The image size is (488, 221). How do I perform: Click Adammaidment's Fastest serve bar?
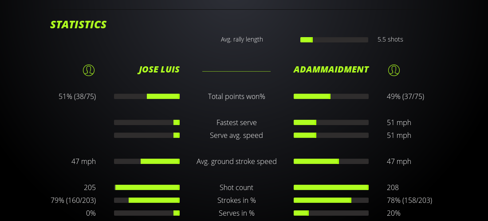(x=331, y=122)
